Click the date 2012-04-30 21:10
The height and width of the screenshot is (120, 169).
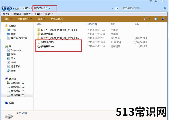(96, 46)
